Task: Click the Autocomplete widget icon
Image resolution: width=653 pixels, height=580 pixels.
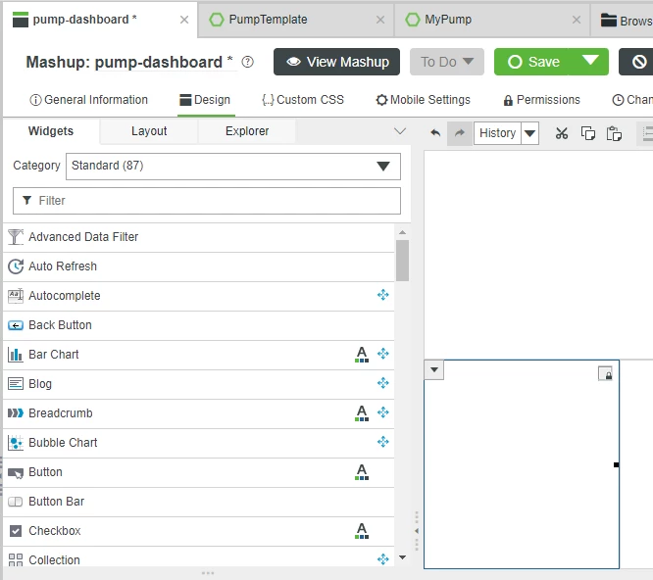Action: [x=16, y=296]
